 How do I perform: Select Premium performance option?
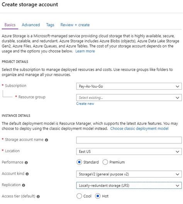pyautogui.click(x=105, y=162)
